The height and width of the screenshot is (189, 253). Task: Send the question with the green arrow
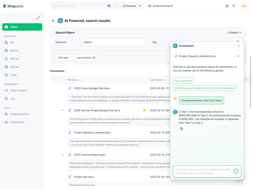pyautogui.click(x=236, y=171)
